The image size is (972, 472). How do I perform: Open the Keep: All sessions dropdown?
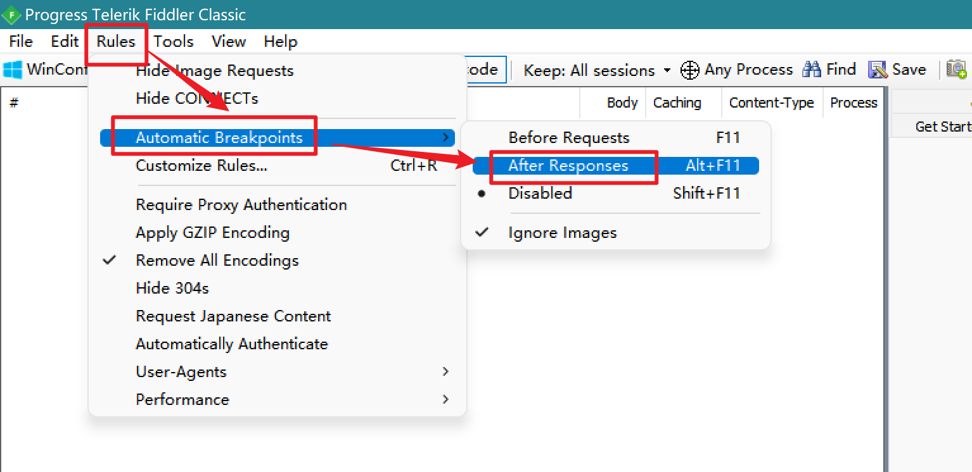click(x=597, y=70)
